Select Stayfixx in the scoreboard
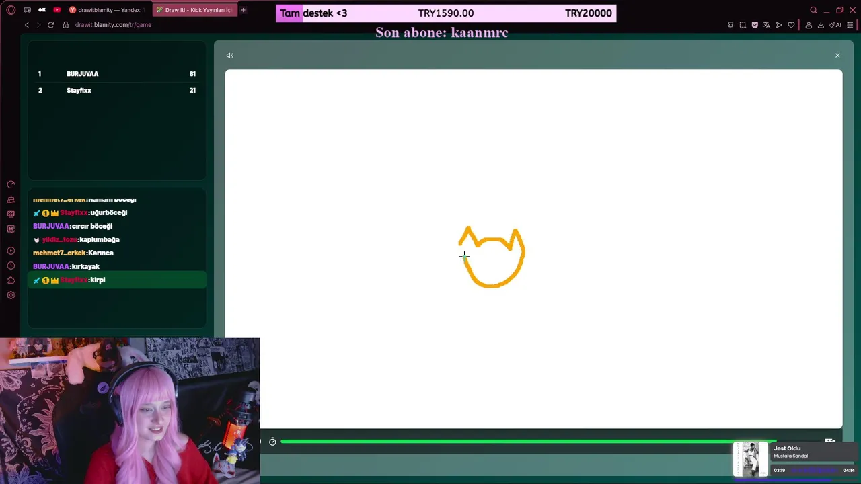Viewport: 861px width, 484px height. 79,91
